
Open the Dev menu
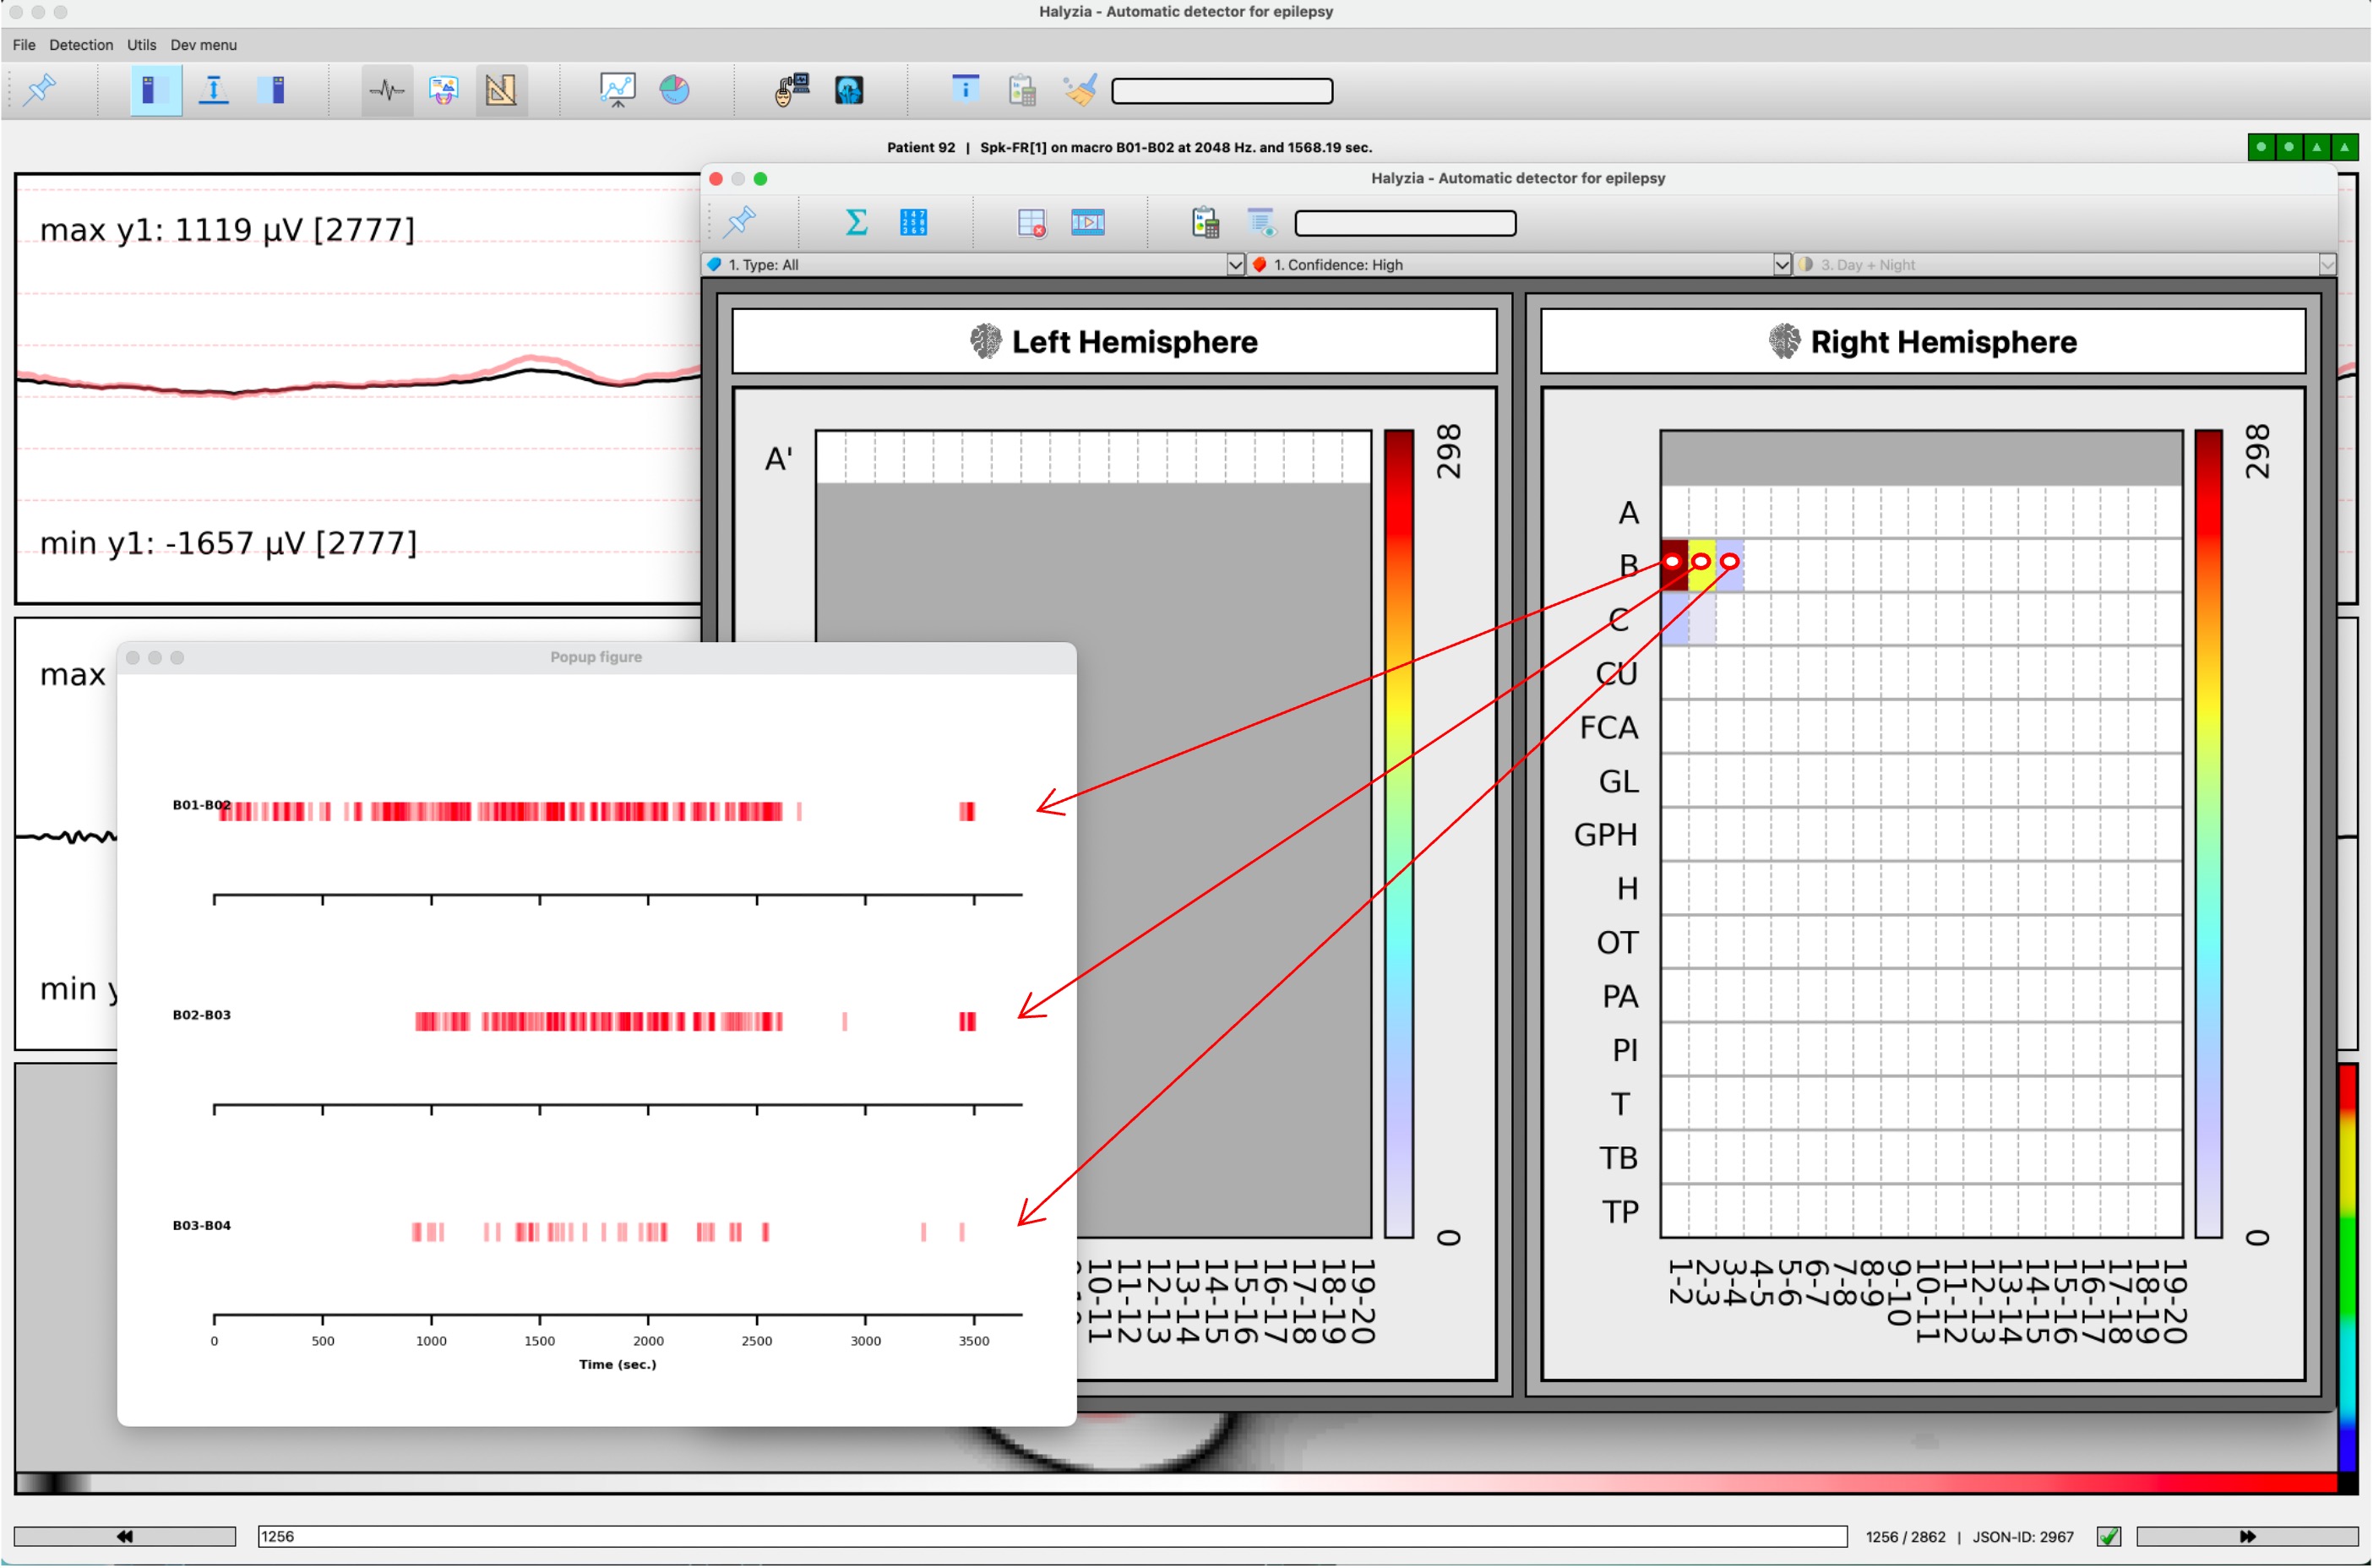pos(203,44)
